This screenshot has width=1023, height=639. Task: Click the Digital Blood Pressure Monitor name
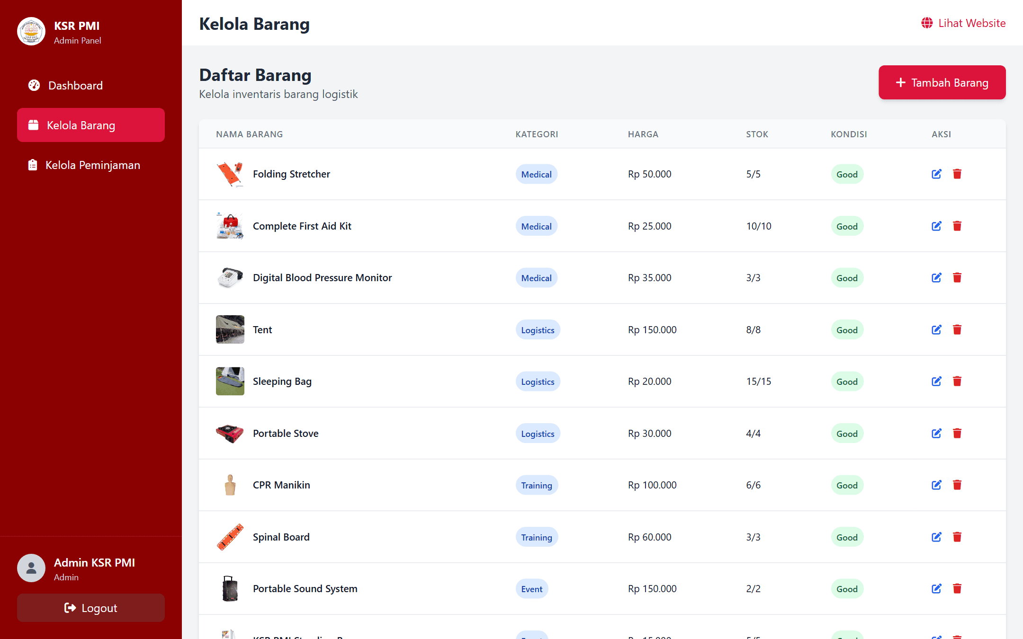click(322, 278)
